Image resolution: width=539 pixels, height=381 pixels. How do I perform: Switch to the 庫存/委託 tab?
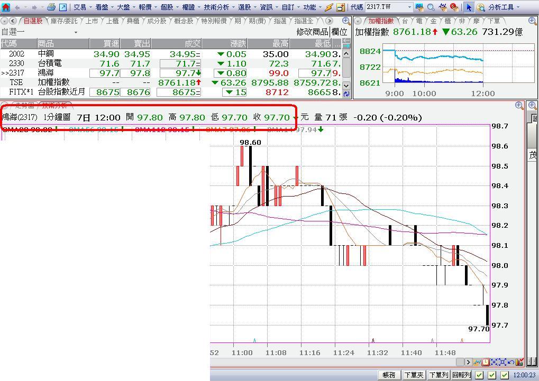pyautogui.click(x=64, y=21)
